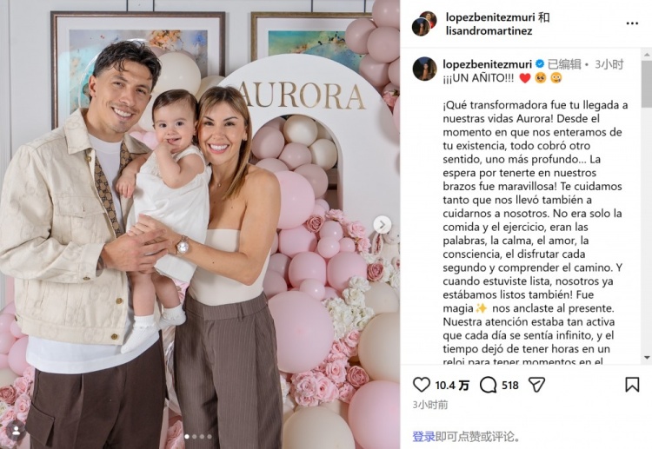Open the header profile avatar pair
Screen dimensions: 652x449
pos(424,23)
